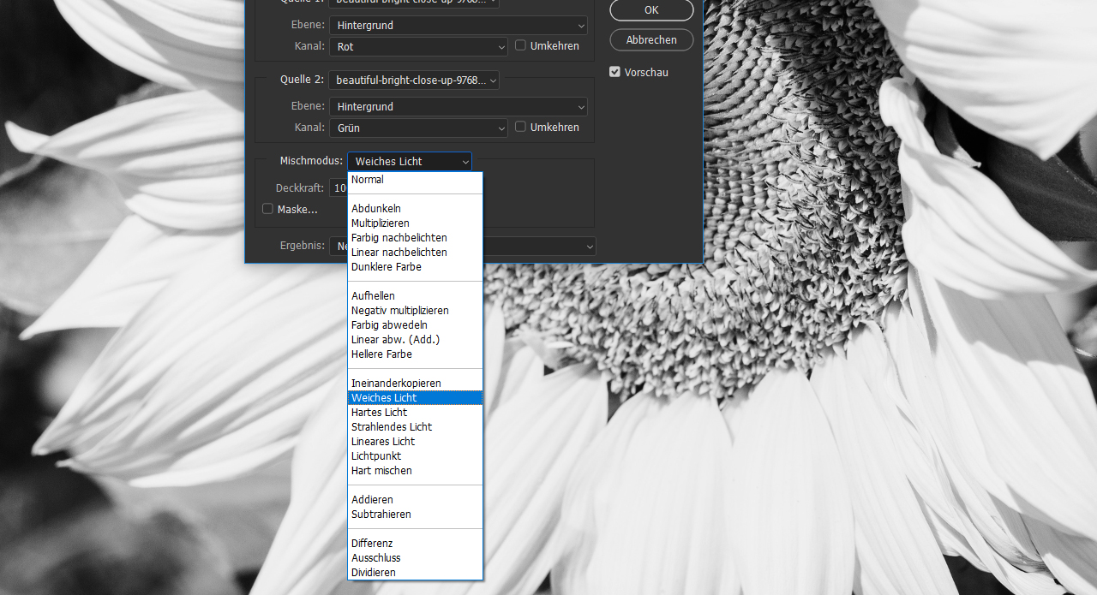Image resolution: width=1097 pixels, height=595 pixels.
Task: Select Hart mischen blend mode
Action: (415, 471)
